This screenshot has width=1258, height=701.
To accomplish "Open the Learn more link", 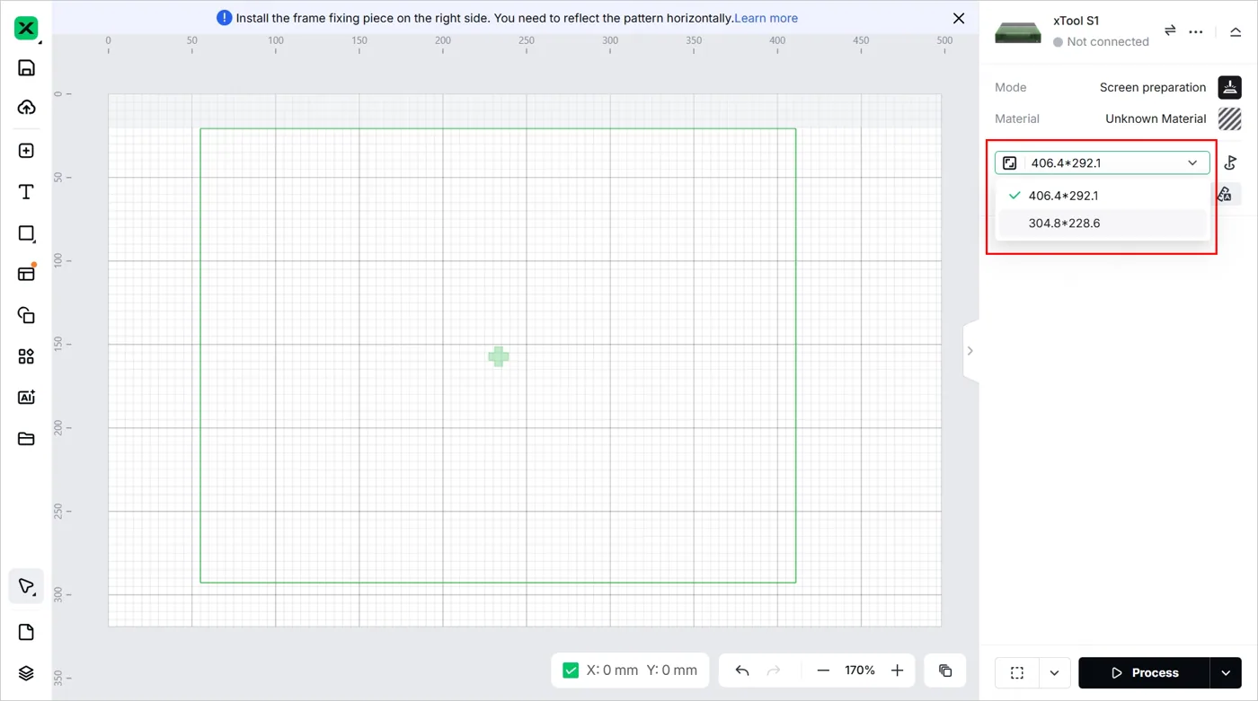I will pos(766,18).
